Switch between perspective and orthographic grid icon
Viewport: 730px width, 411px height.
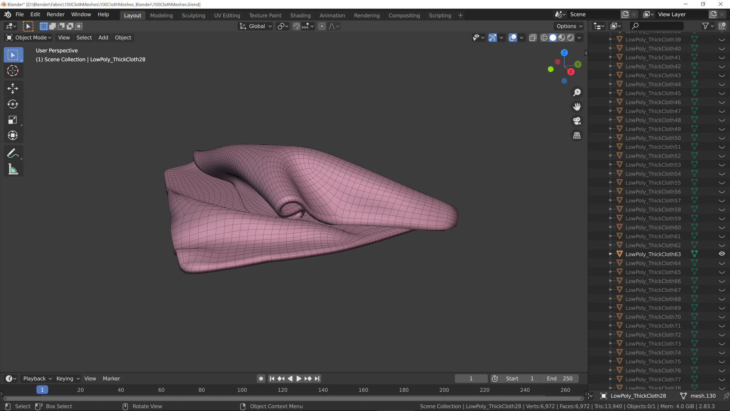(577, 136)
